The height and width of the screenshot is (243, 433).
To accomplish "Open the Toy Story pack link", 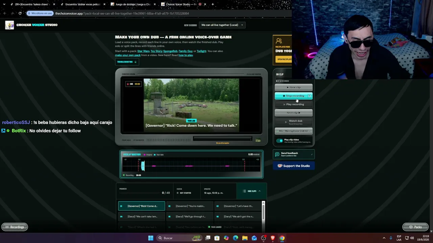I will pos(156,51).
